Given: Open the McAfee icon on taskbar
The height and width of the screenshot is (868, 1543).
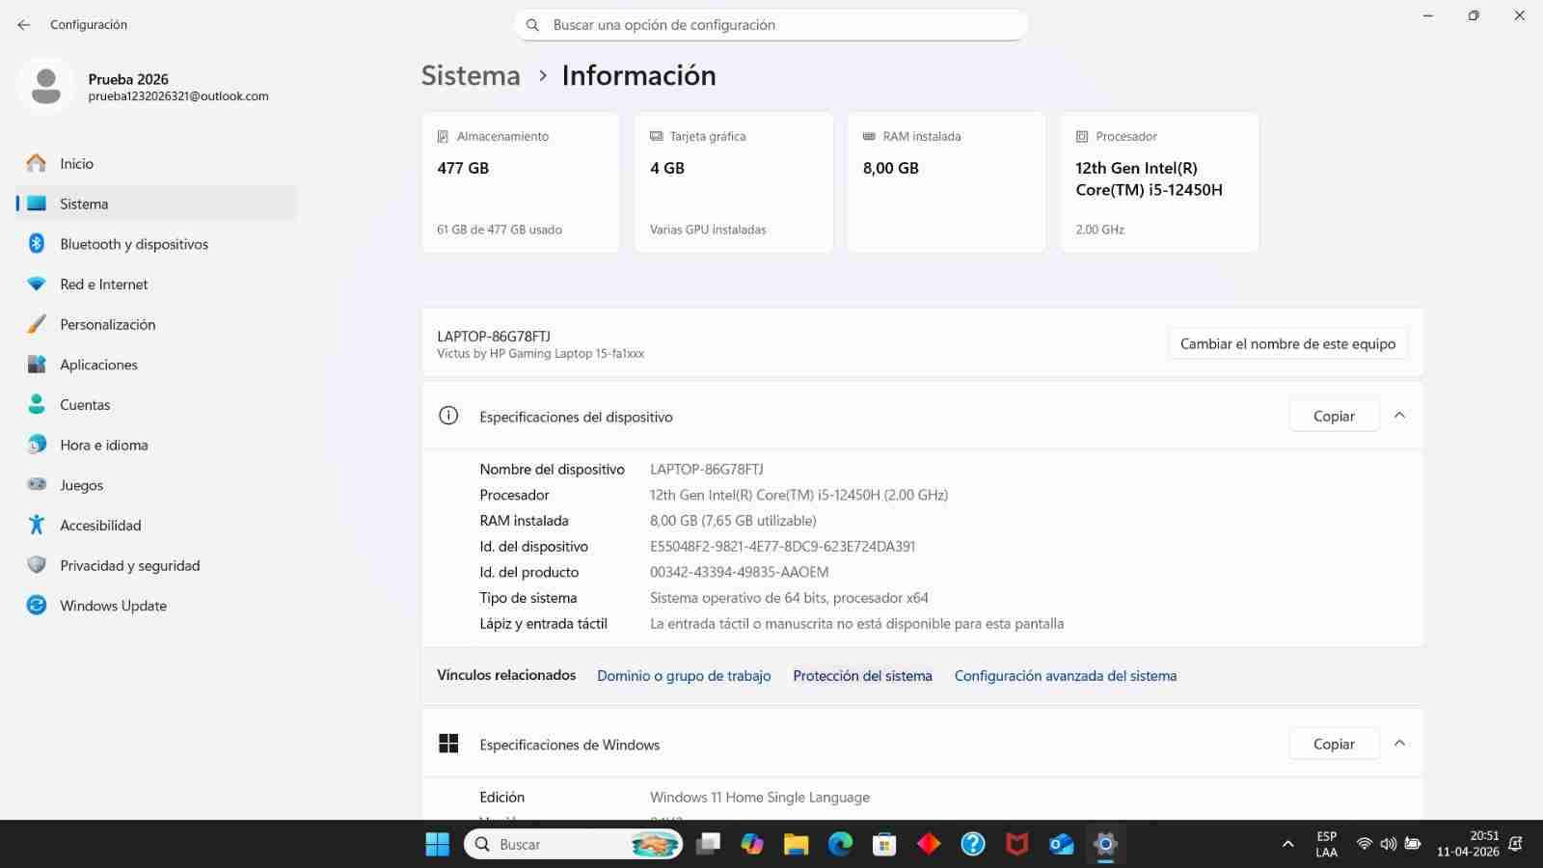Looking at the screenshot, I should tap(1017, 844).
